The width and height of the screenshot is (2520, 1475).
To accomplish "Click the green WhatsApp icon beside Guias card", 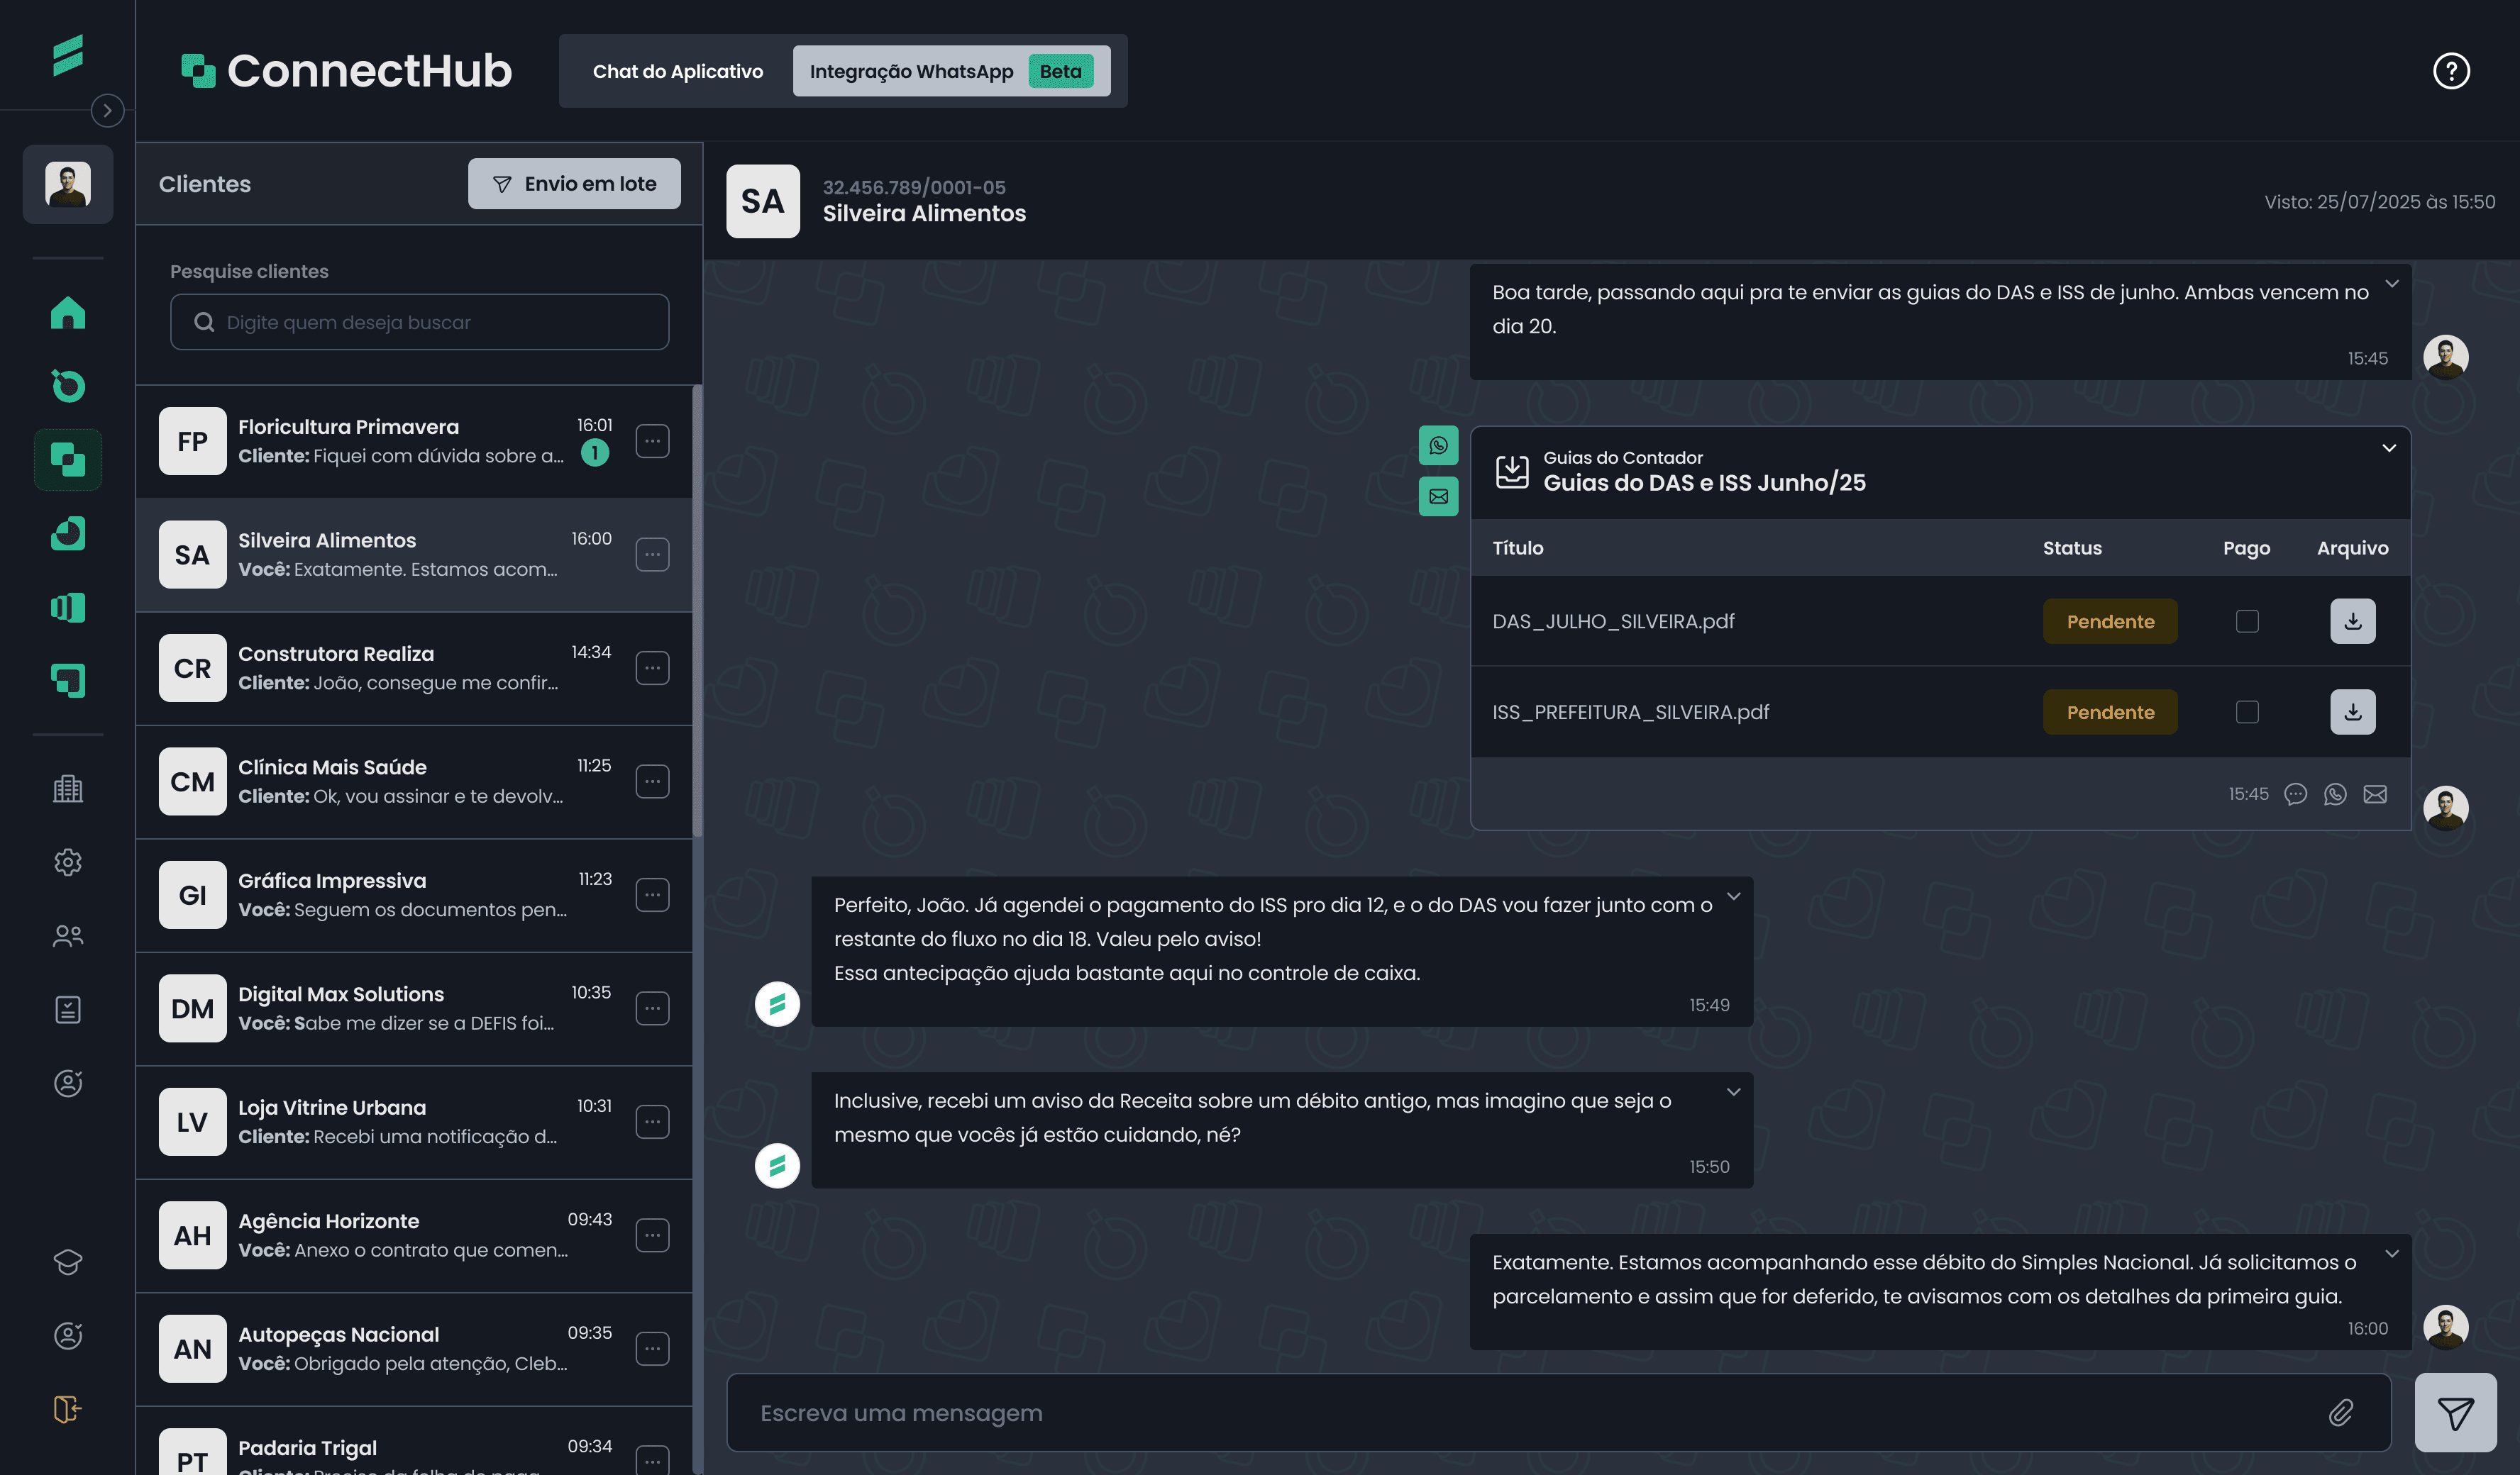I will coord(1438,446).
